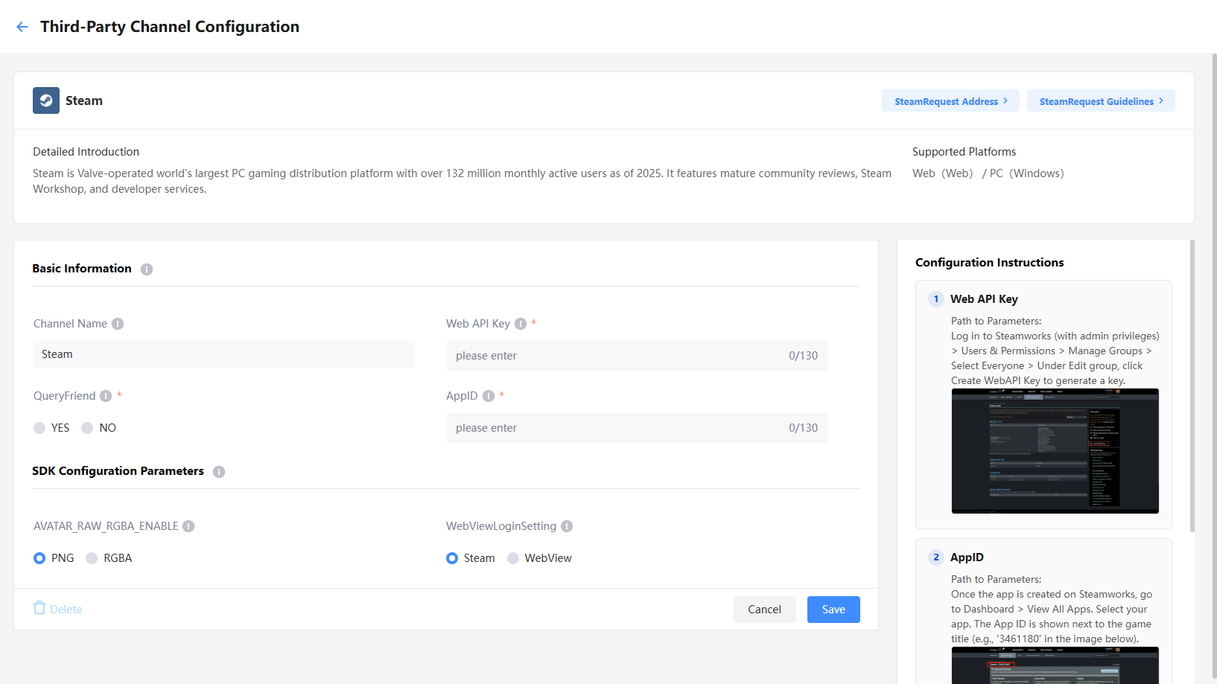Focus the Web API Key input

coord(637,356)
